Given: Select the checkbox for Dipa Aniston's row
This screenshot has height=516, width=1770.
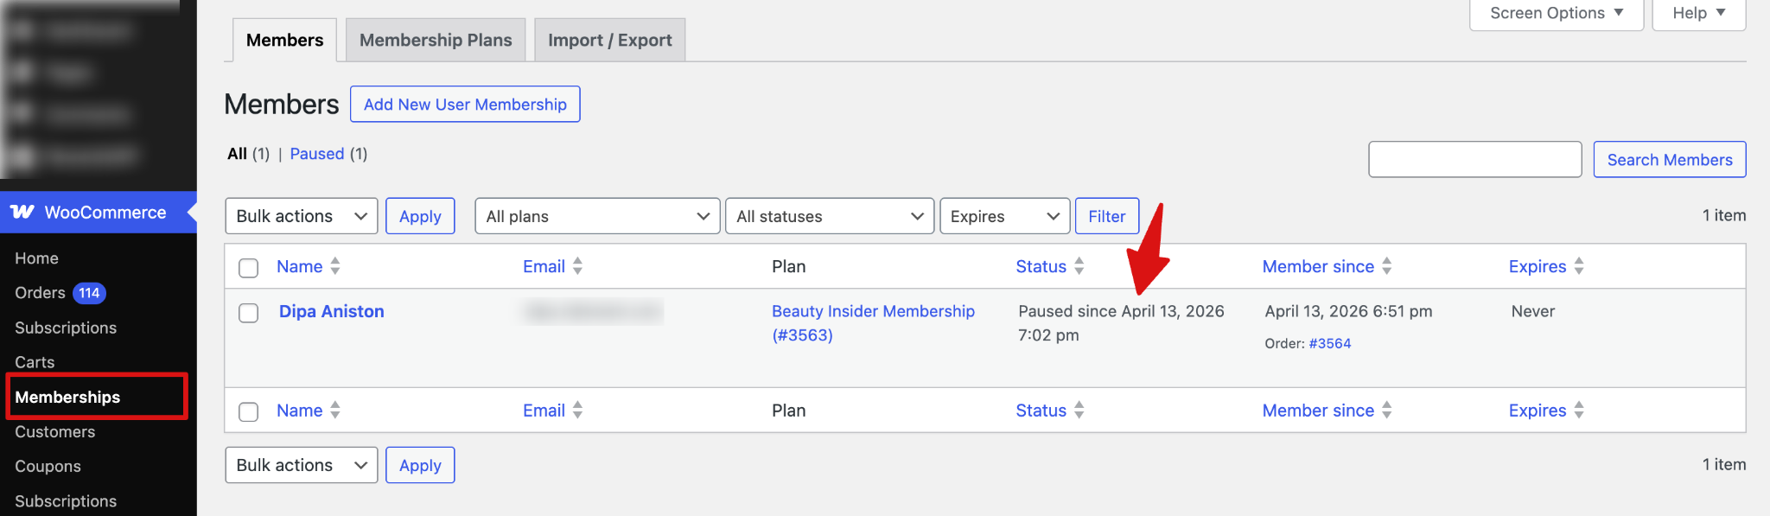Looking at the screenshot, I should (248, 313).
